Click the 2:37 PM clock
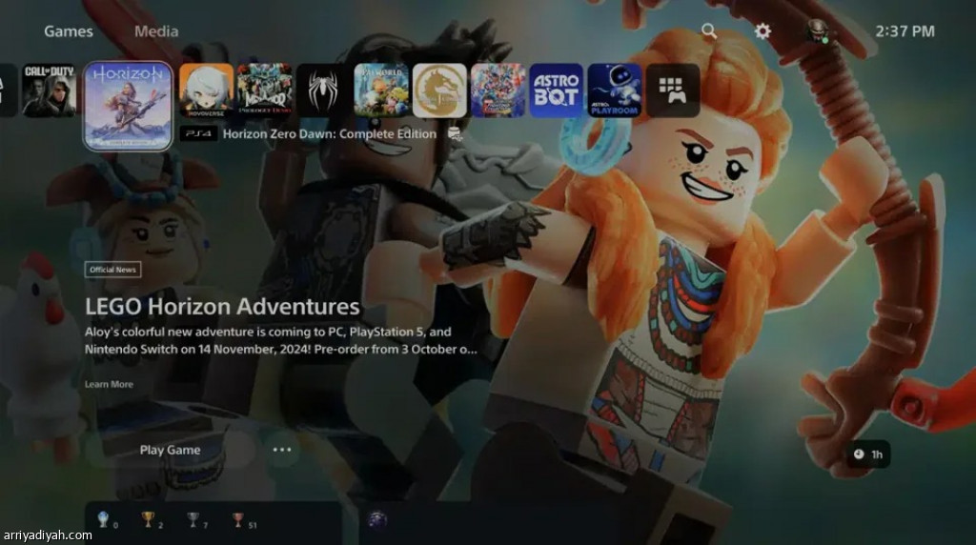This screenshot has width=976, height=545. pyautogui.click(x=905, y=31)
